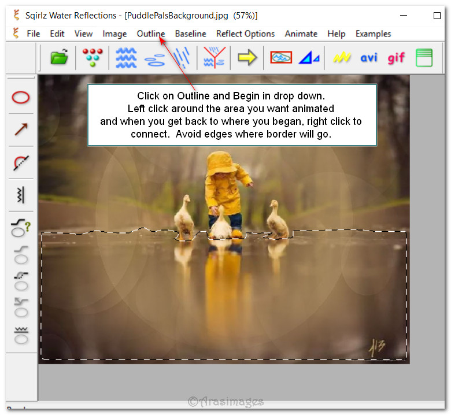Click the avi export icon

click(x=369, y=57)
